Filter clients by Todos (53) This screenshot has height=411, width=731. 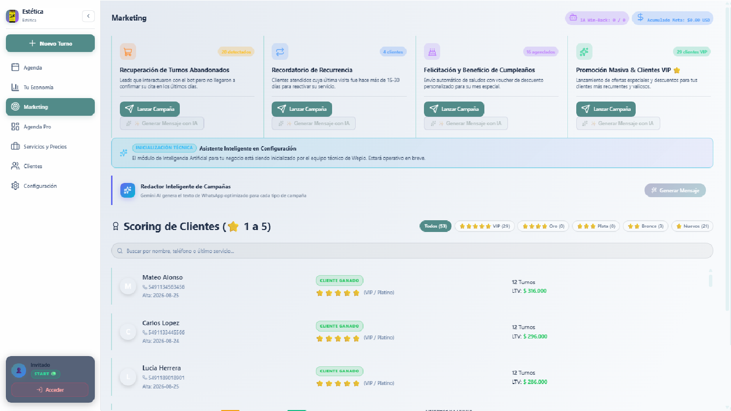[435, 226]
